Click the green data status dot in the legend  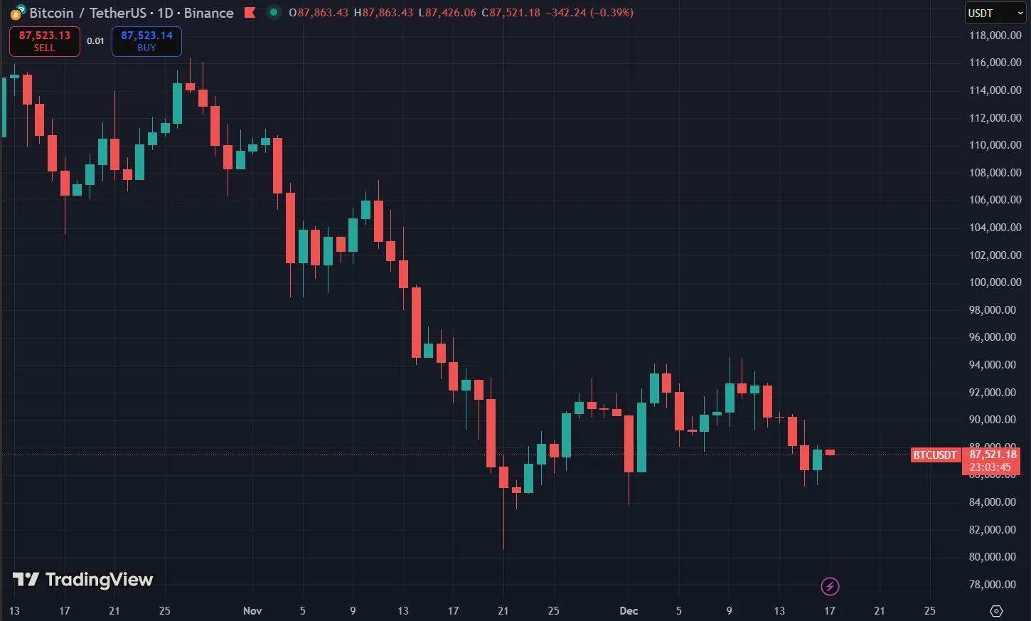tap(274, 12)
